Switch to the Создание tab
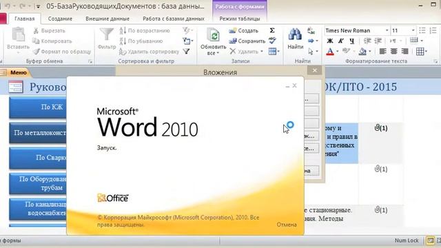The width and height of the screenshot is (441, 248). coord(60,19)
